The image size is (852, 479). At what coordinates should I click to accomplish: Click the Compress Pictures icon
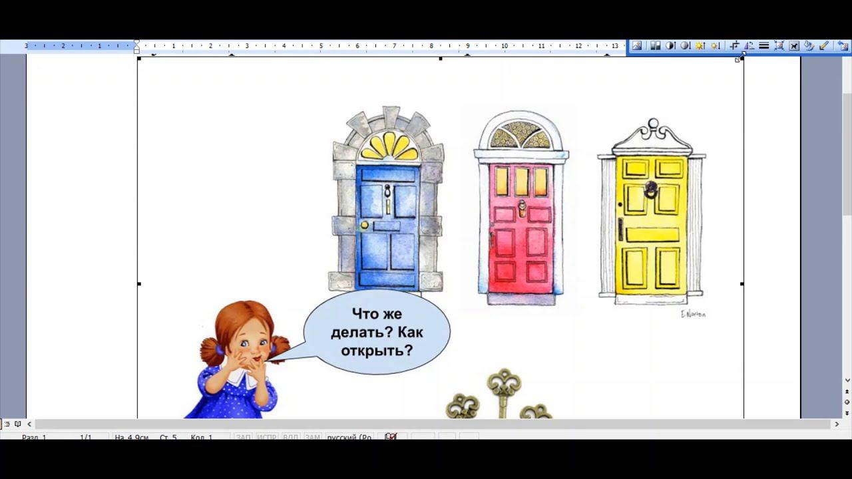click(x=779, y=46)
